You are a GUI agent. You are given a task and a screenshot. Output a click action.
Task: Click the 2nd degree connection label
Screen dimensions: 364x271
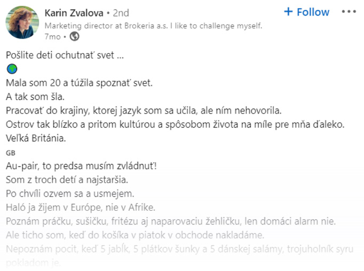(x=121, y=13)
